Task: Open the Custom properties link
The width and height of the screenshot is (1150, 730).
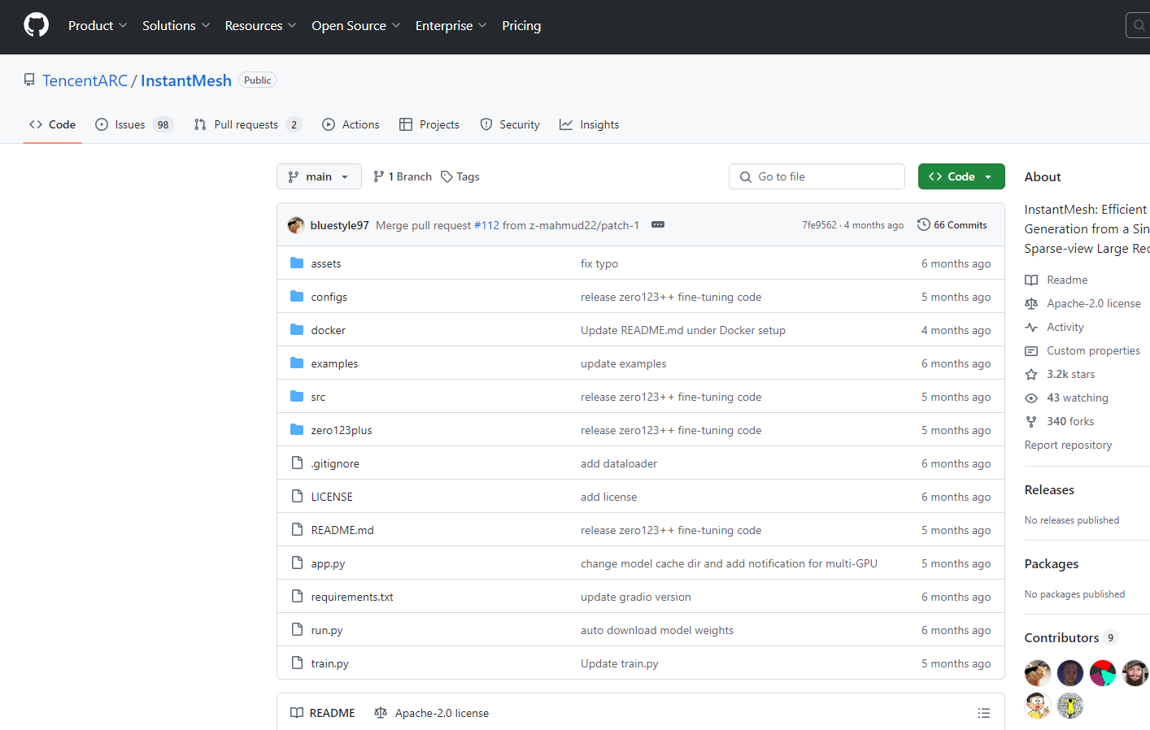Action: click(1082, 350)
